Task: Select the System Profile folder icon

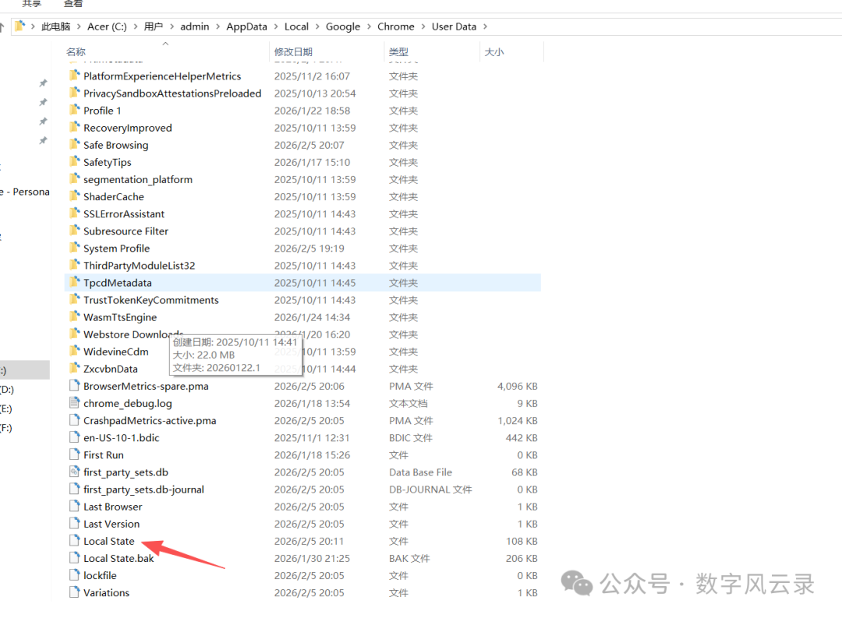Action: pos(74,248)
